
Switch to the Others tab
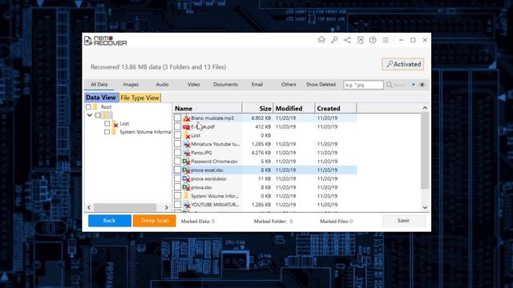[289, 85]
